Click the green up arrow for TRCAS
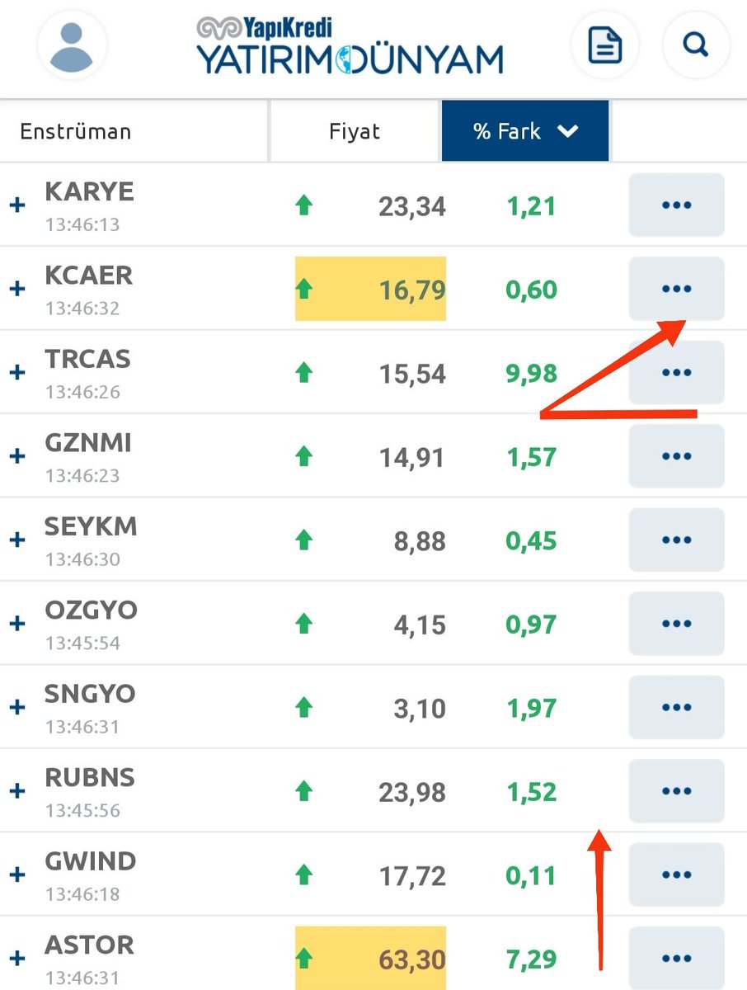 click(304, 373)
